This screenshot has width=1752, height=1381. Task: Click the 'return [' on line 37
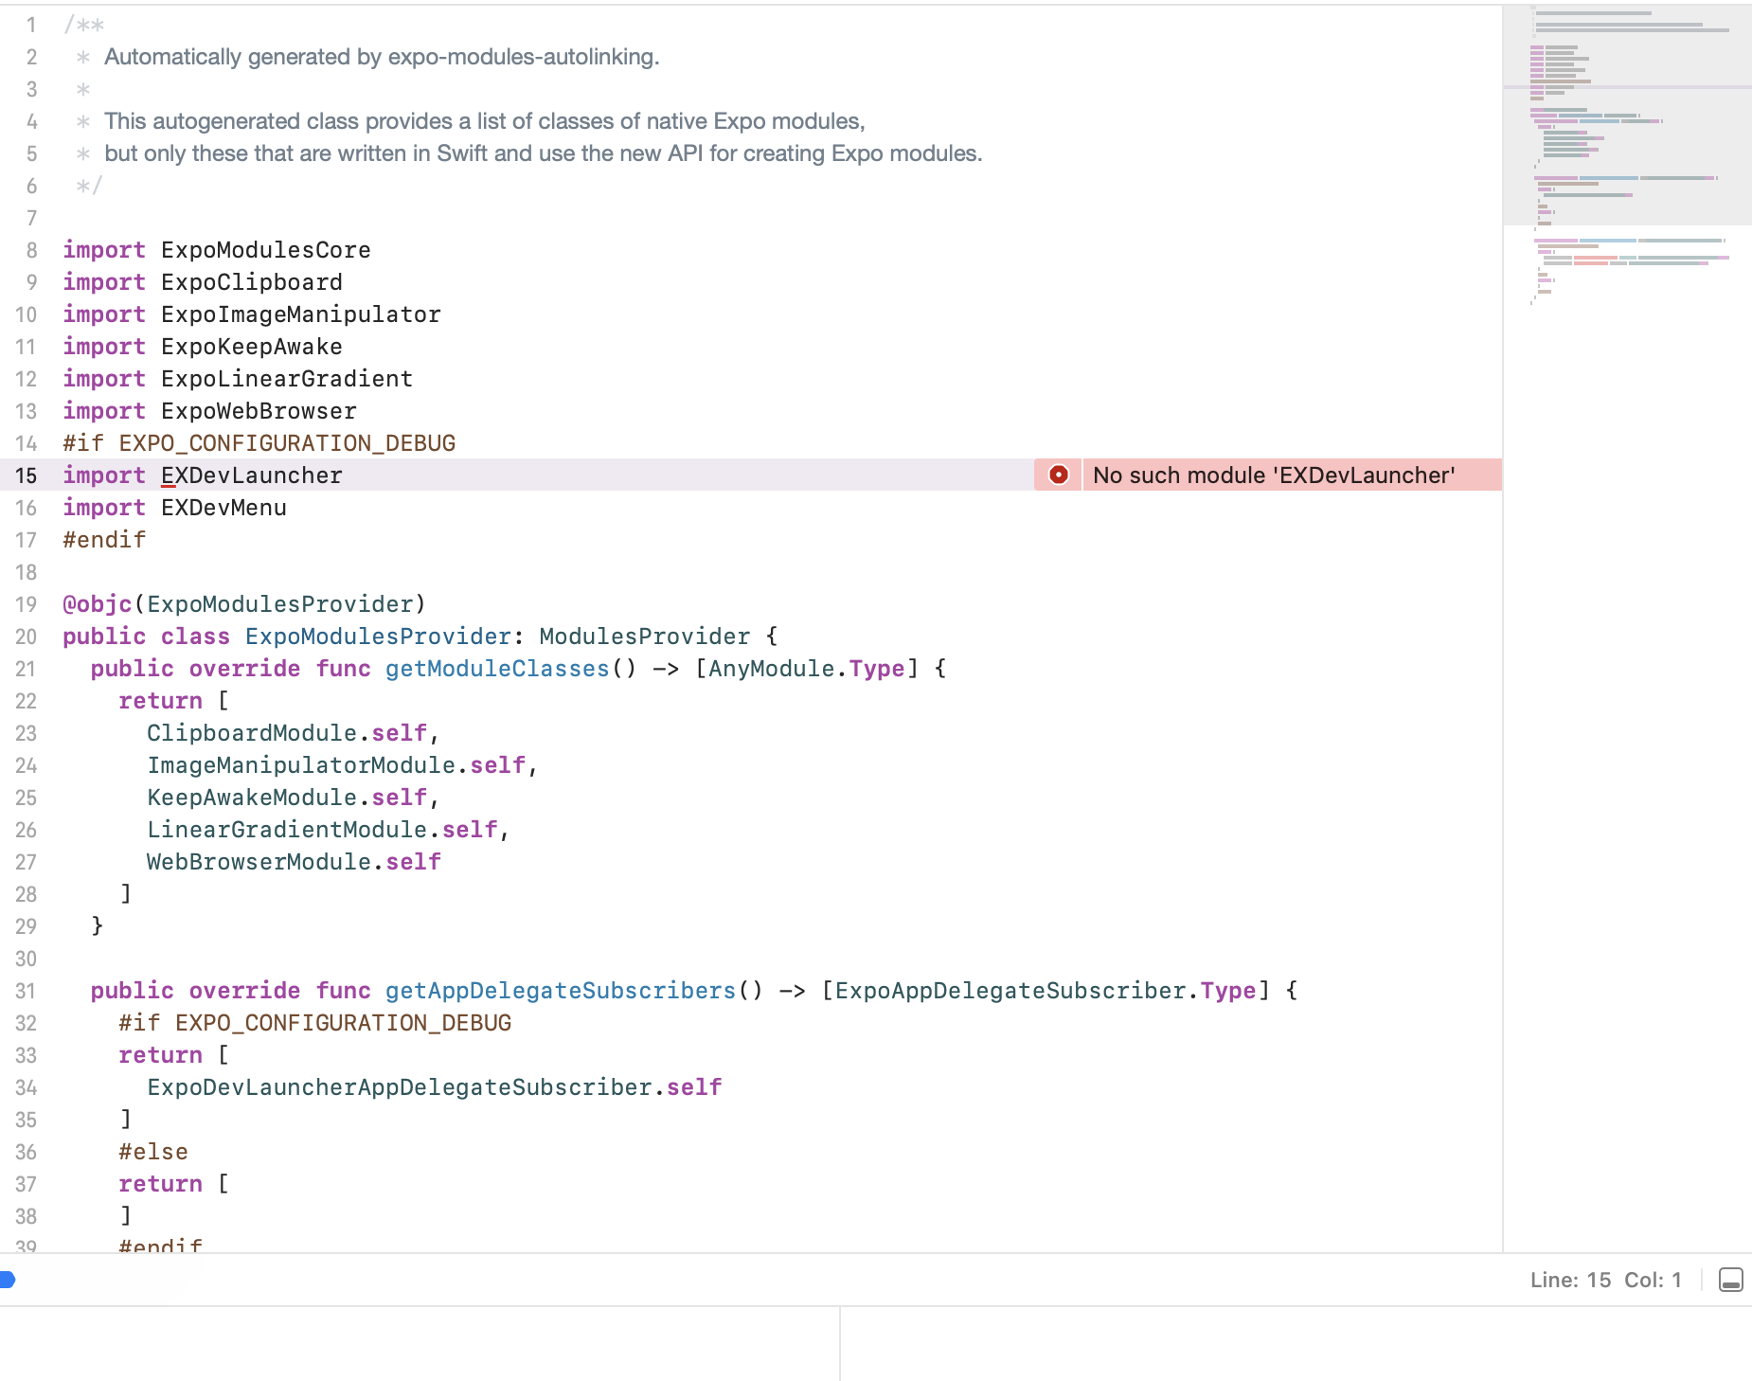click(x=174, y=1184)
